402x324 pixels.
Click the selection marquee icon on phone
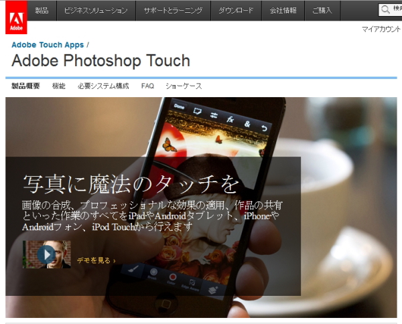(x=198, y=110)
